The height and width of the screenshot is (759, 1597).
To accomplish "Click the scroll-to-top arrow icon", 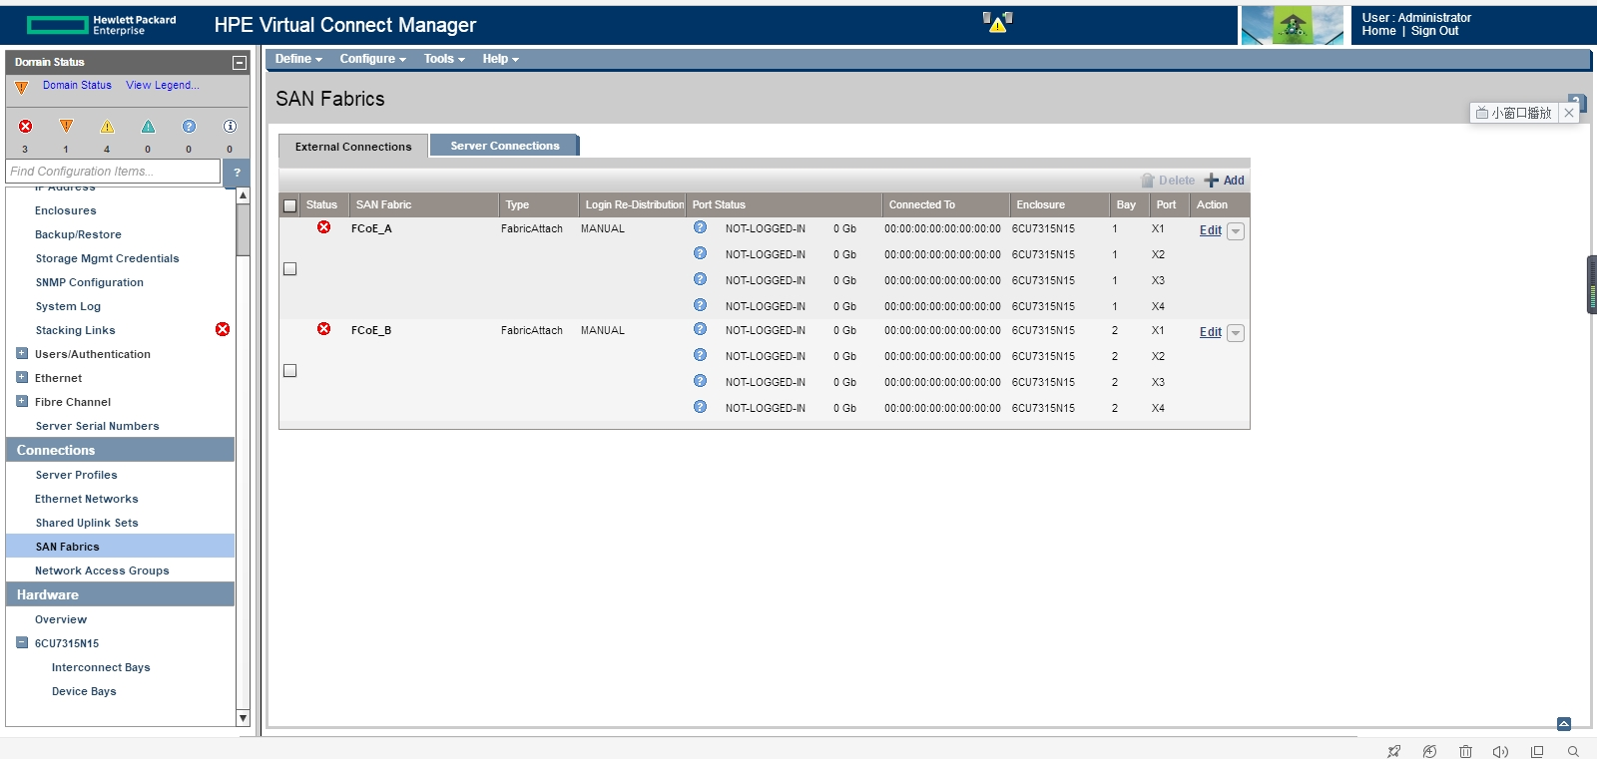I will pyautogui.click(x=1564, y=724).
